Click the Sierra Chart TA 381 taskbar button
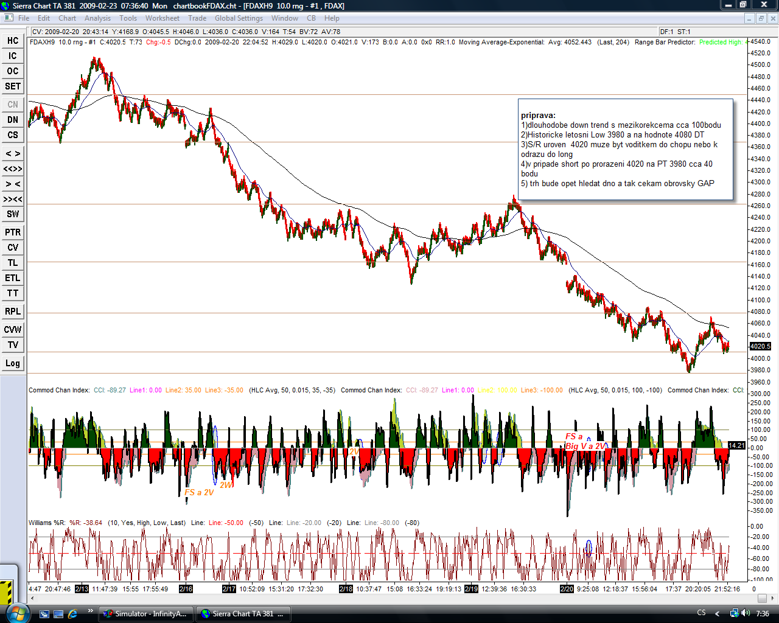779x623 pixels. (x=243, y=614)
